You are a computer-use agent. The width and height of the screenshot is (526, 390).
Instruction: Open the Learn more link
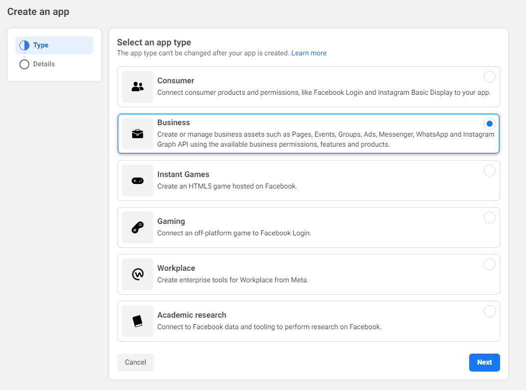click(309, 53)
